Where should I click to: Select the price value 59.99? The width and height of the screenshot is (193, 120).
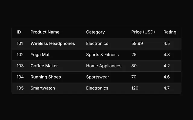coord(137,43)
